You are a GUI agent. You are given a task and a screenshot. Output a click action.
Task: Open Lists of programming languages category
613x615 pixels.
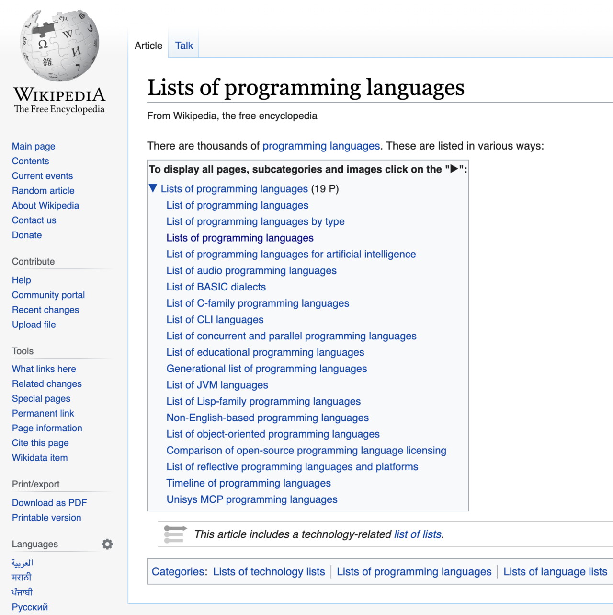414,571
